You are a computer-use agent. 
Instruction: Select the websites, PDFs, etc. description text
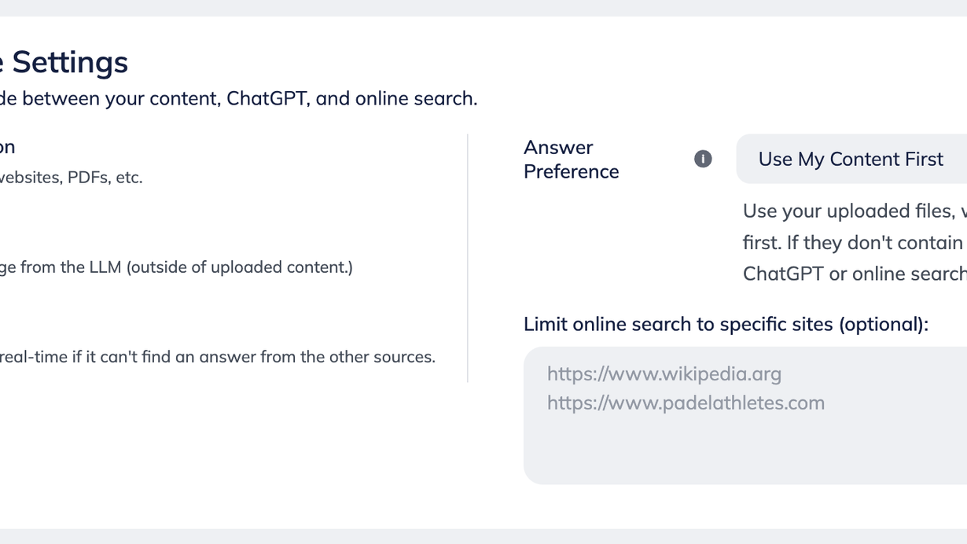point(72,178)
